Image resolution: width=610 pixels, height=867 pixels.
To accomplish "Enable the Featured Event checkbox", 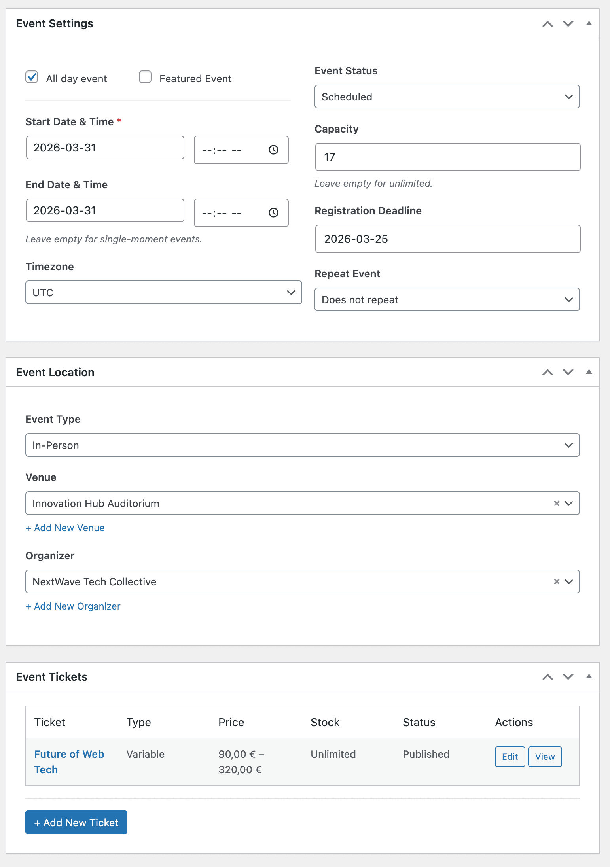I will [x=145, y=77].
